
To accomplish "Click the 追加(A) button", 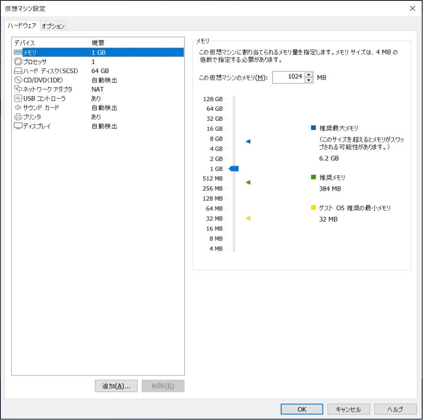I will point(117,386).
